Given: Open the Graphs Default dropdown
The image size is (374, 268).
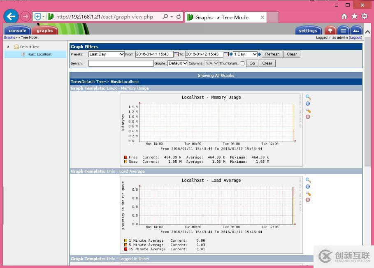Looking at the screenshot, I should tap(177, 63).
